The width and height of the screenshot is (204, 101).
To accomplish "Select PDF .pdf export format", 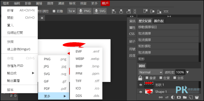I will [x=54, y=89].
